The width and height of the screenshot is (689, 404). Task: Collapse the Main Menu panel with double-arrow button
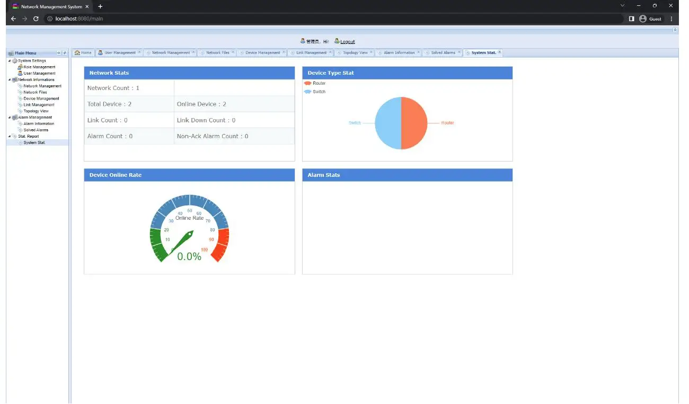pyautogui.click(x=58, y=52)
